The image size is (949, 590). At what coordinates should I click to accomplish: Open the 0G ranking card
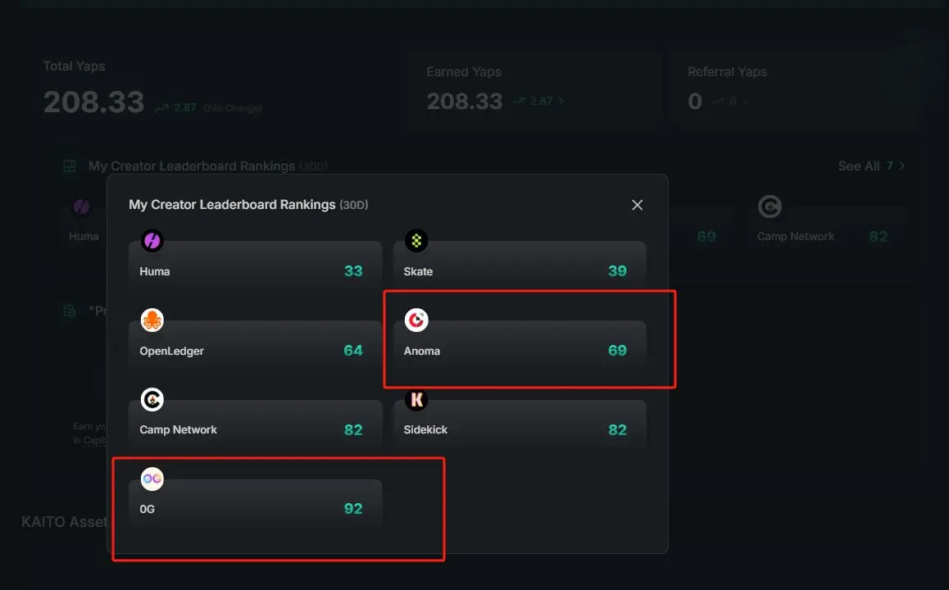tap(256, 502)
